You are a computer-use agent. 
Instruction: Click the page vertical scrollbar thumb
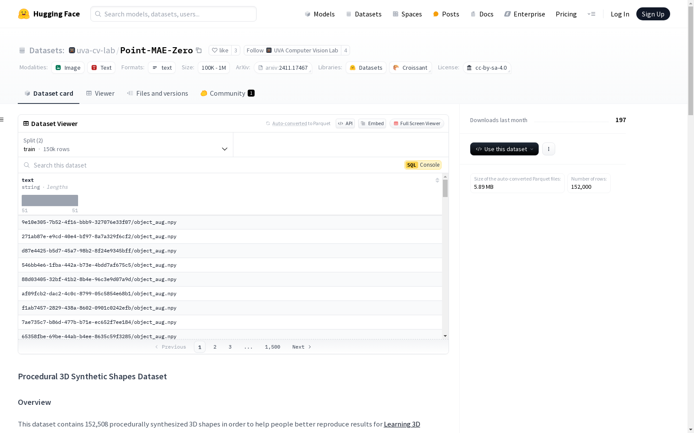(691, 60)
